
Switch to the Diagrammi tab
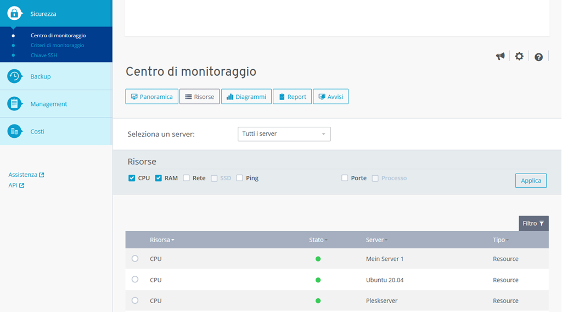246,97
